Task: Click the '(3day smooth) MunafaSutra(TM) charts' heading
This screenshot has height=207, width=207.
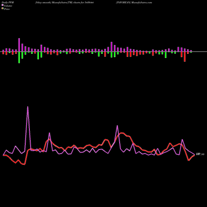Action: [x=65, y=2]
